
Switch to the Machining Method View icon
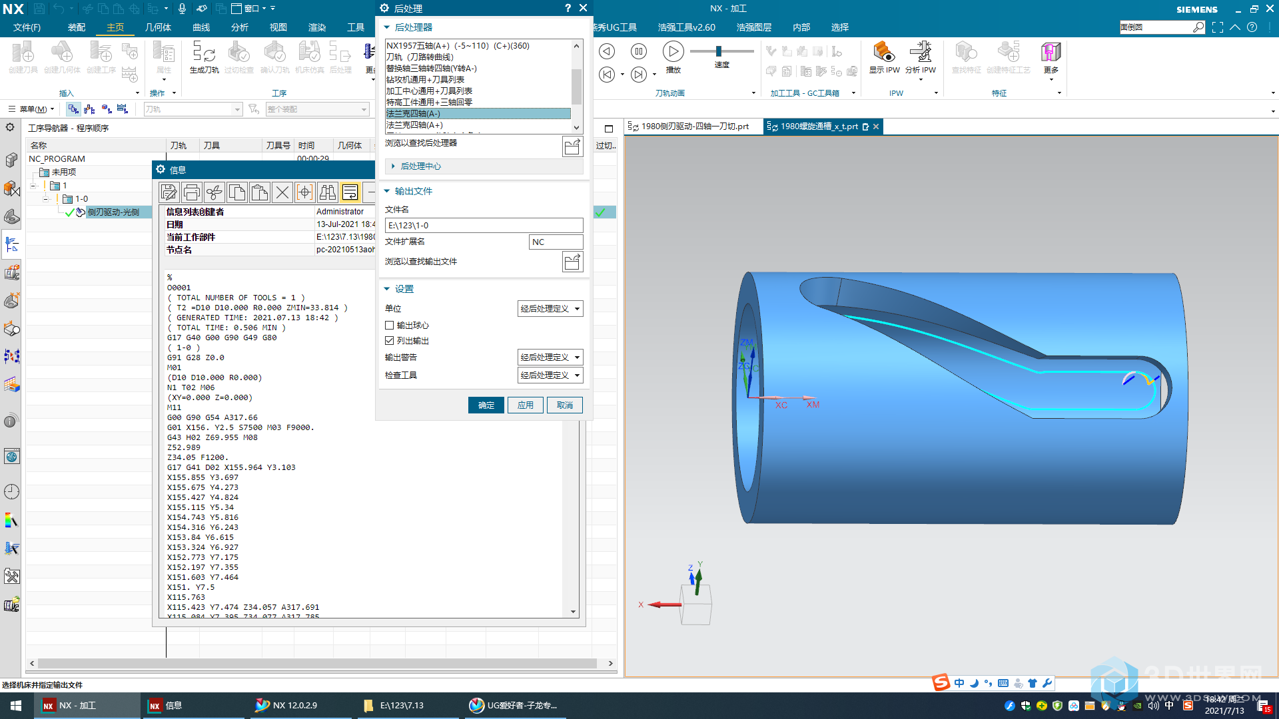(x=123, y=109)
